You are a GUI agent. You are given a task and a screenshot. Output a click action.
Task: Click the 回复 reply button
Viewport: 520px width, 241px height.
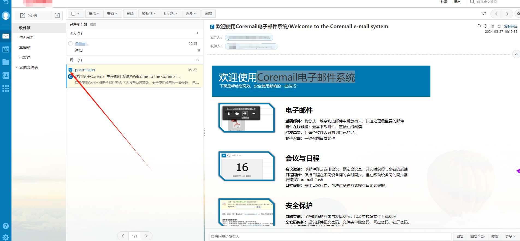(460, 236)
